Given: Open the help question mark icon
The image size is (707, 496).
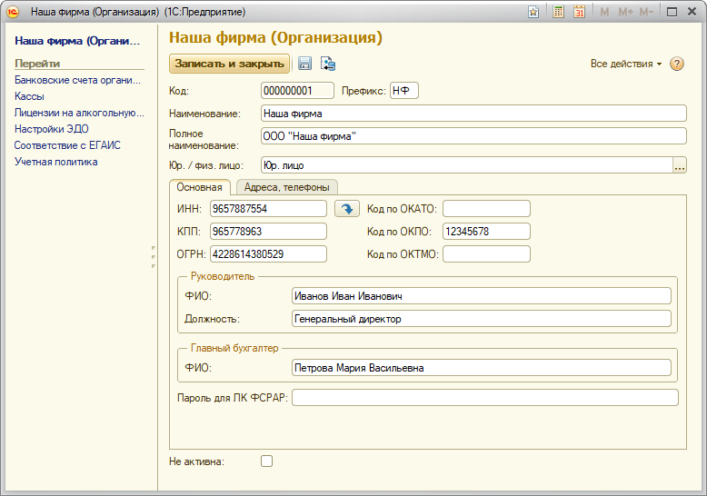Looking at the screenshot, I should 677,64.
